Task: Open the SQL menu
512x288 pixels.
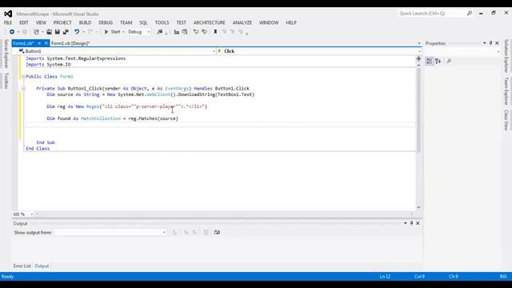Action: pyautogui.click(x=143, y=23)
